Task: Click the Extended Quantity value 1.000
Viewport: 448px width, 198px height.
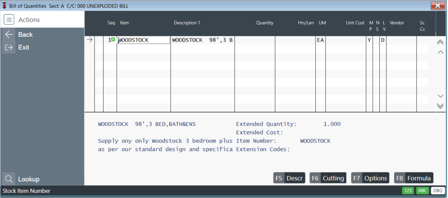Action: point(332,124)
